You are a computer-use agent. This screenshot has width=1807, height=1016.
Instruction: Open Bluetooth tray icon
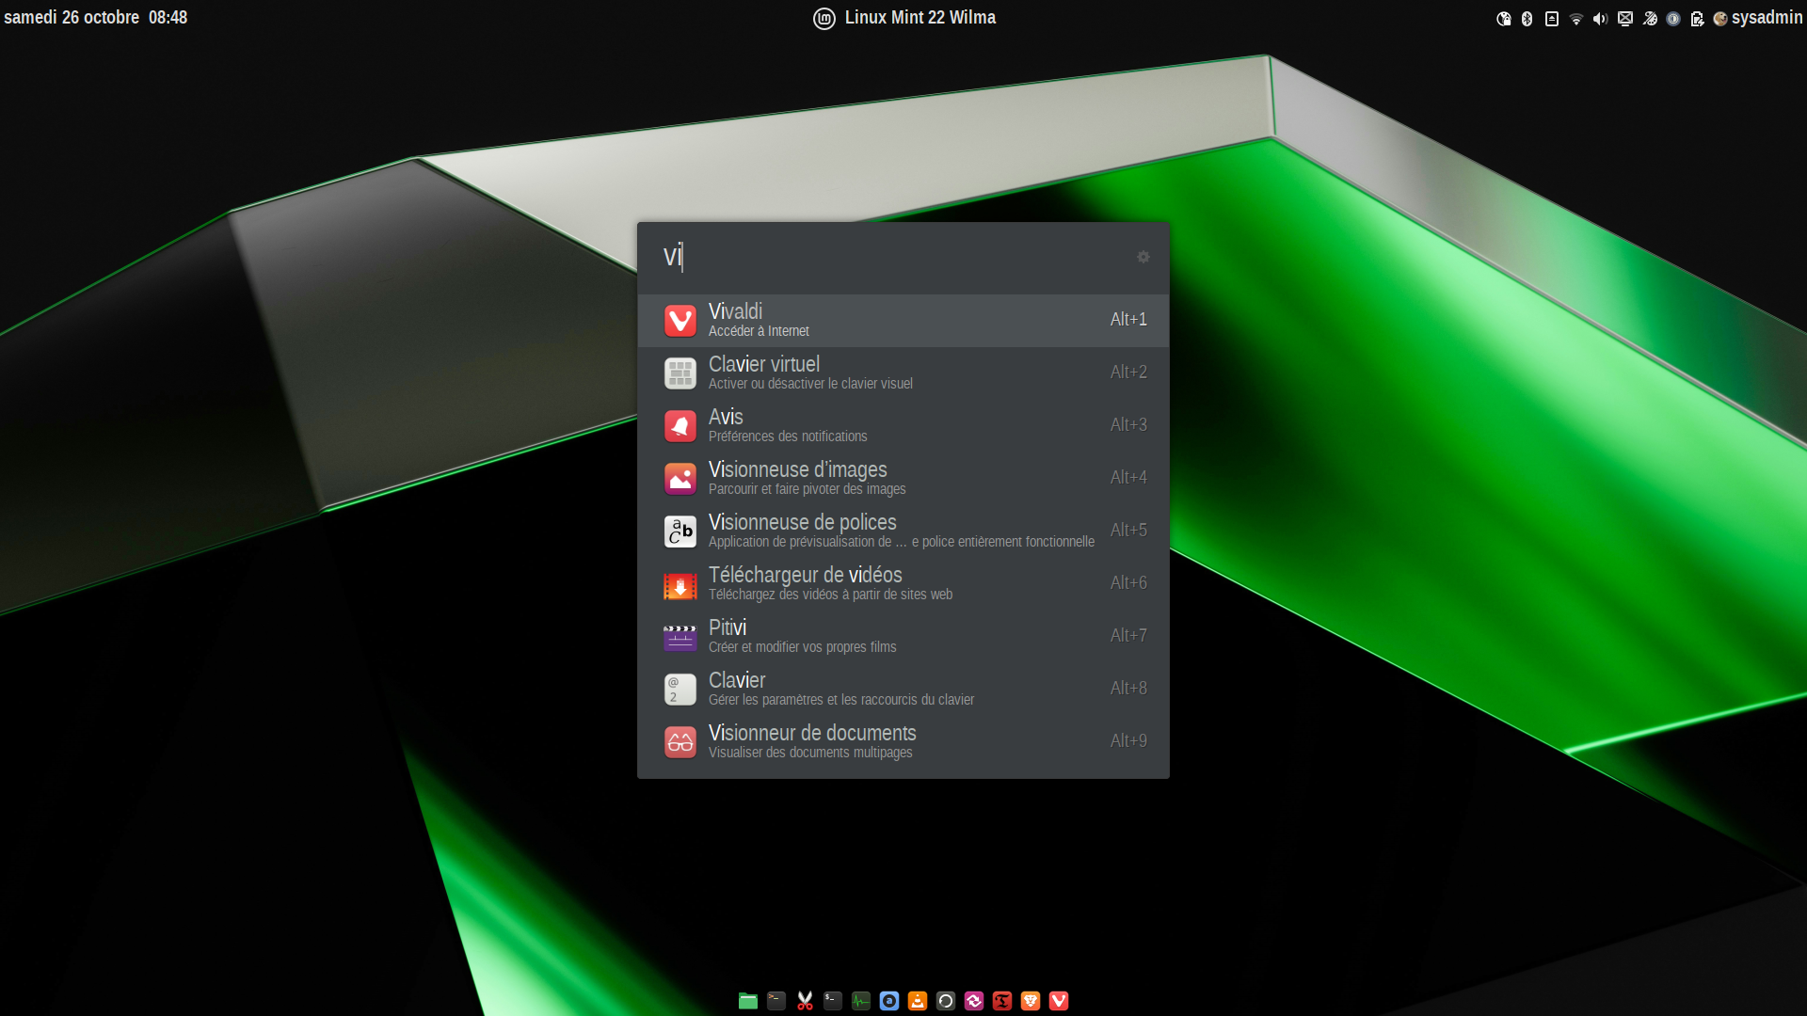click(x=1527, y=19)
